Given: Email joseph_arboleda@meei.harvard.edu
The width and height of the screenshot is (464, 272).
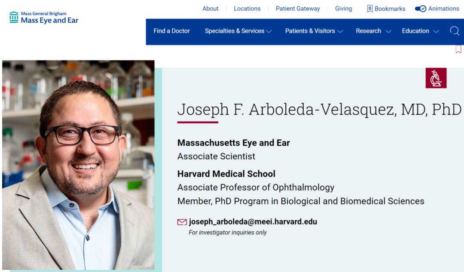Looking at the screenshot, I should (x=253, y=222).
